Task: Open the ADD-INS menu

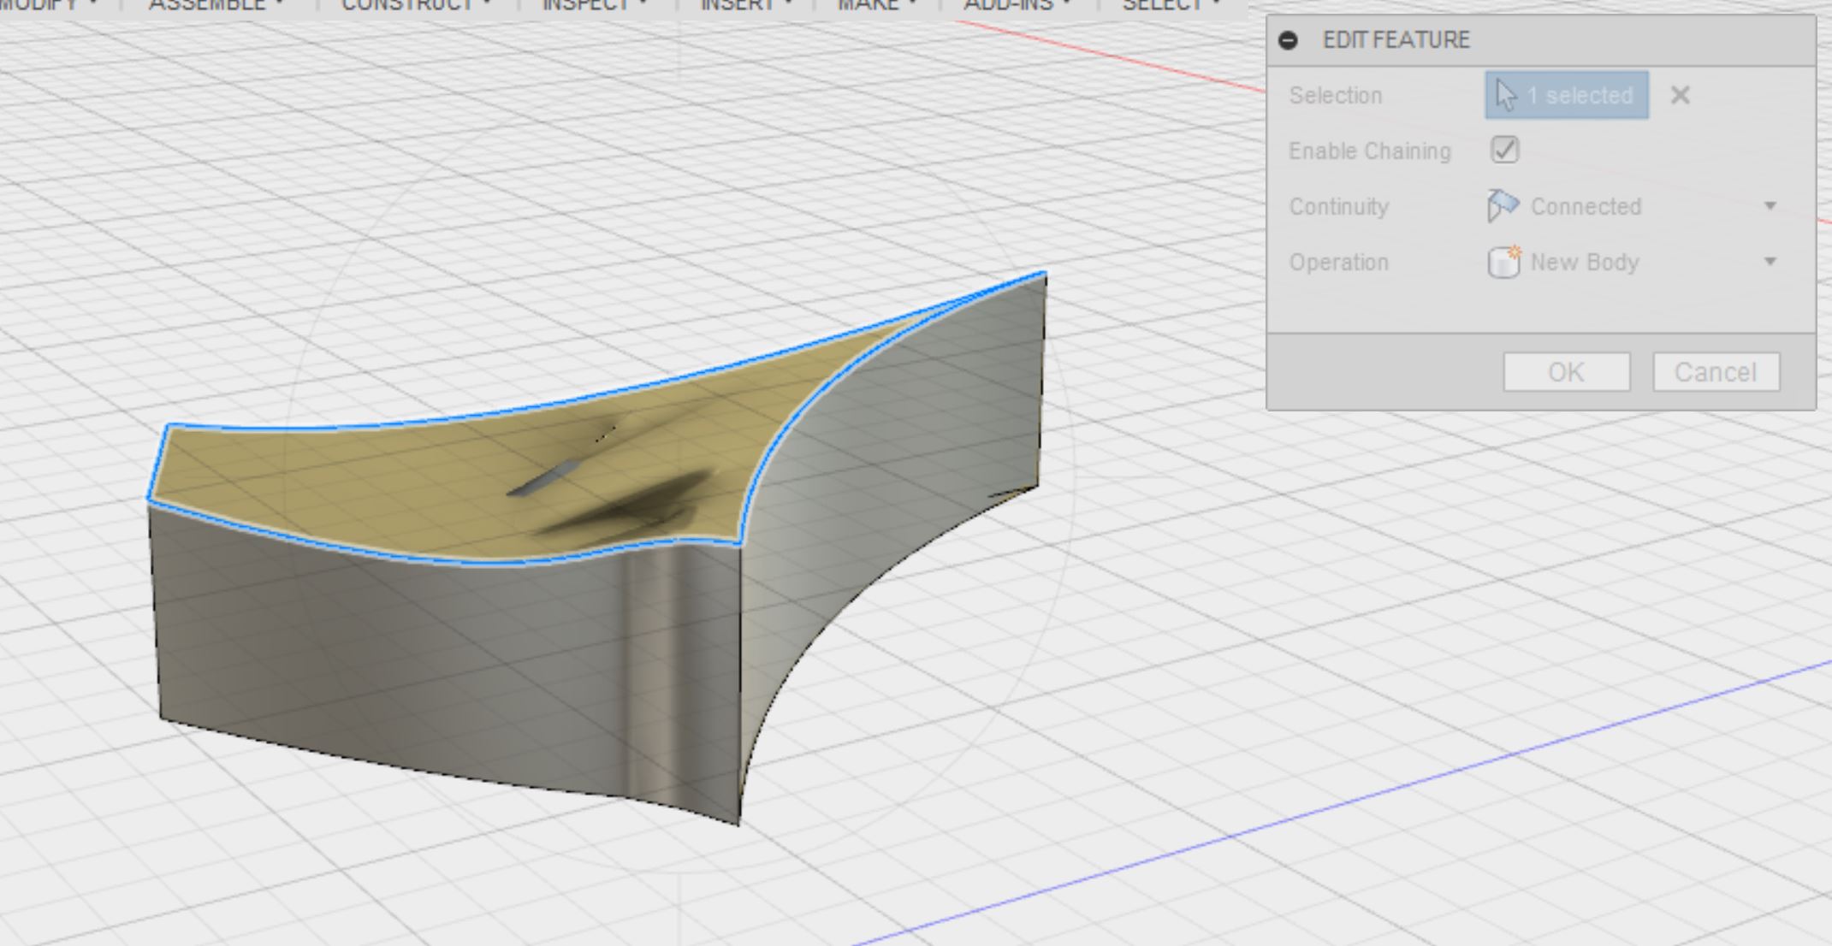Action: pyautogui.click(x=1010, y=4)
